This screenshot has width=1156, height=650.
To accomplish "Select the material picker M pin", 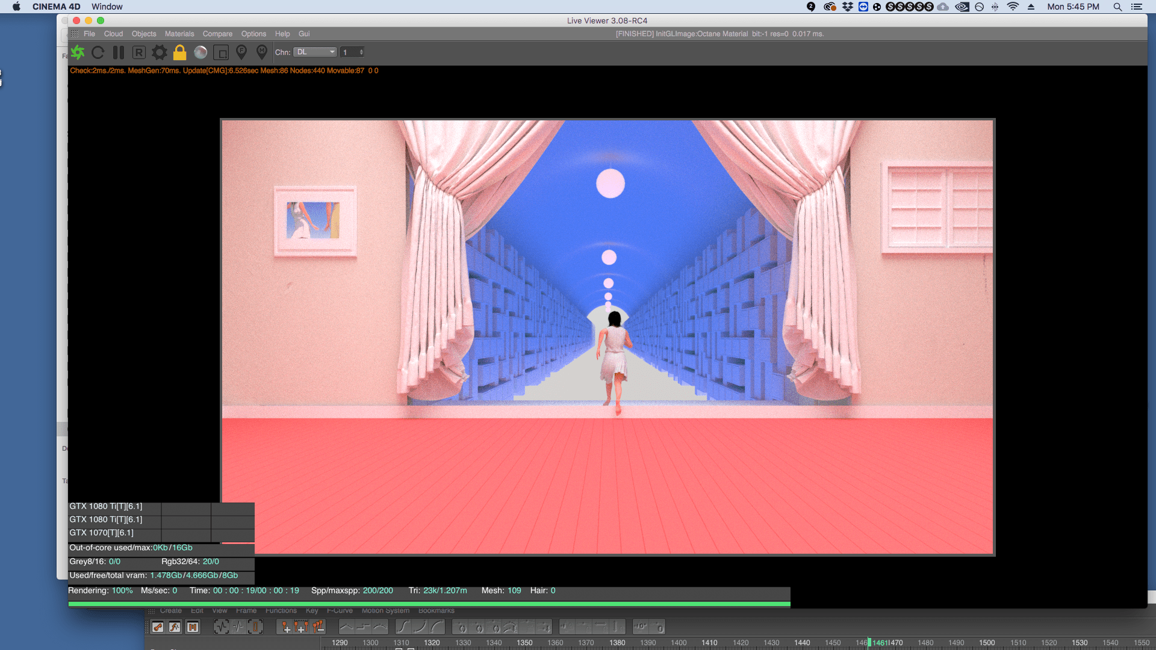I will [x=262, y=52].
